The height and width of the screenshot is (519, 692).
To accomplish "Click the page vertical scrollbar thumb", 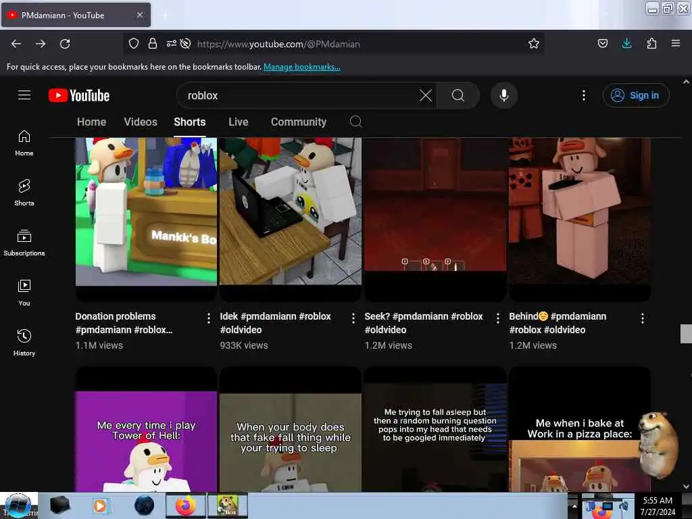I will (686, 334).
